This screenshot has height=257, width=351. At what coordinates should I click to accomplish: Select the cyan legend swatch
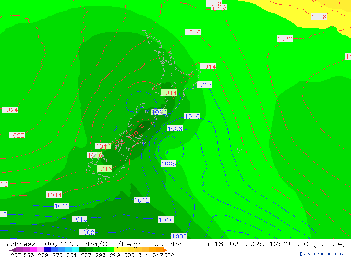pyautogui.click(x=75, y=250)
